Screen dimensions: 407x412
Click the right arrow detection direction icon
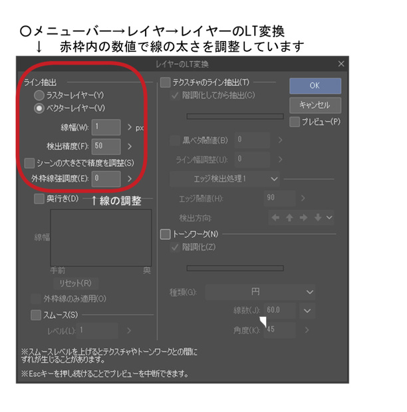(x=303, y=217)
